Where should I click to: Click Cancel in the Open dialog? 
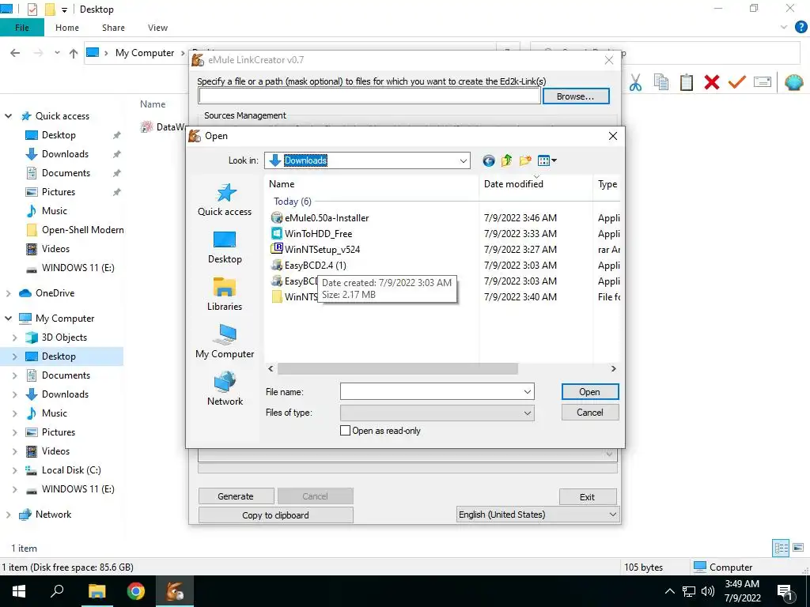click(x=590, y=413)
